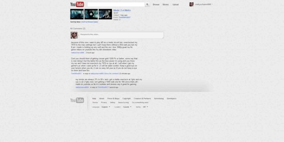284x142 pixels.
Task: Click the 'All Comments (2)' heading
Action: 78,29
